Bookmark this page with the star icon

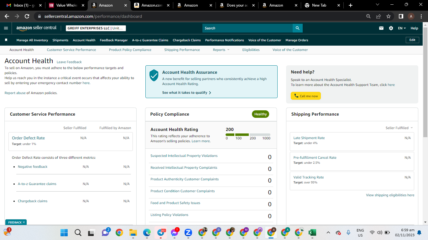[389, 16]
